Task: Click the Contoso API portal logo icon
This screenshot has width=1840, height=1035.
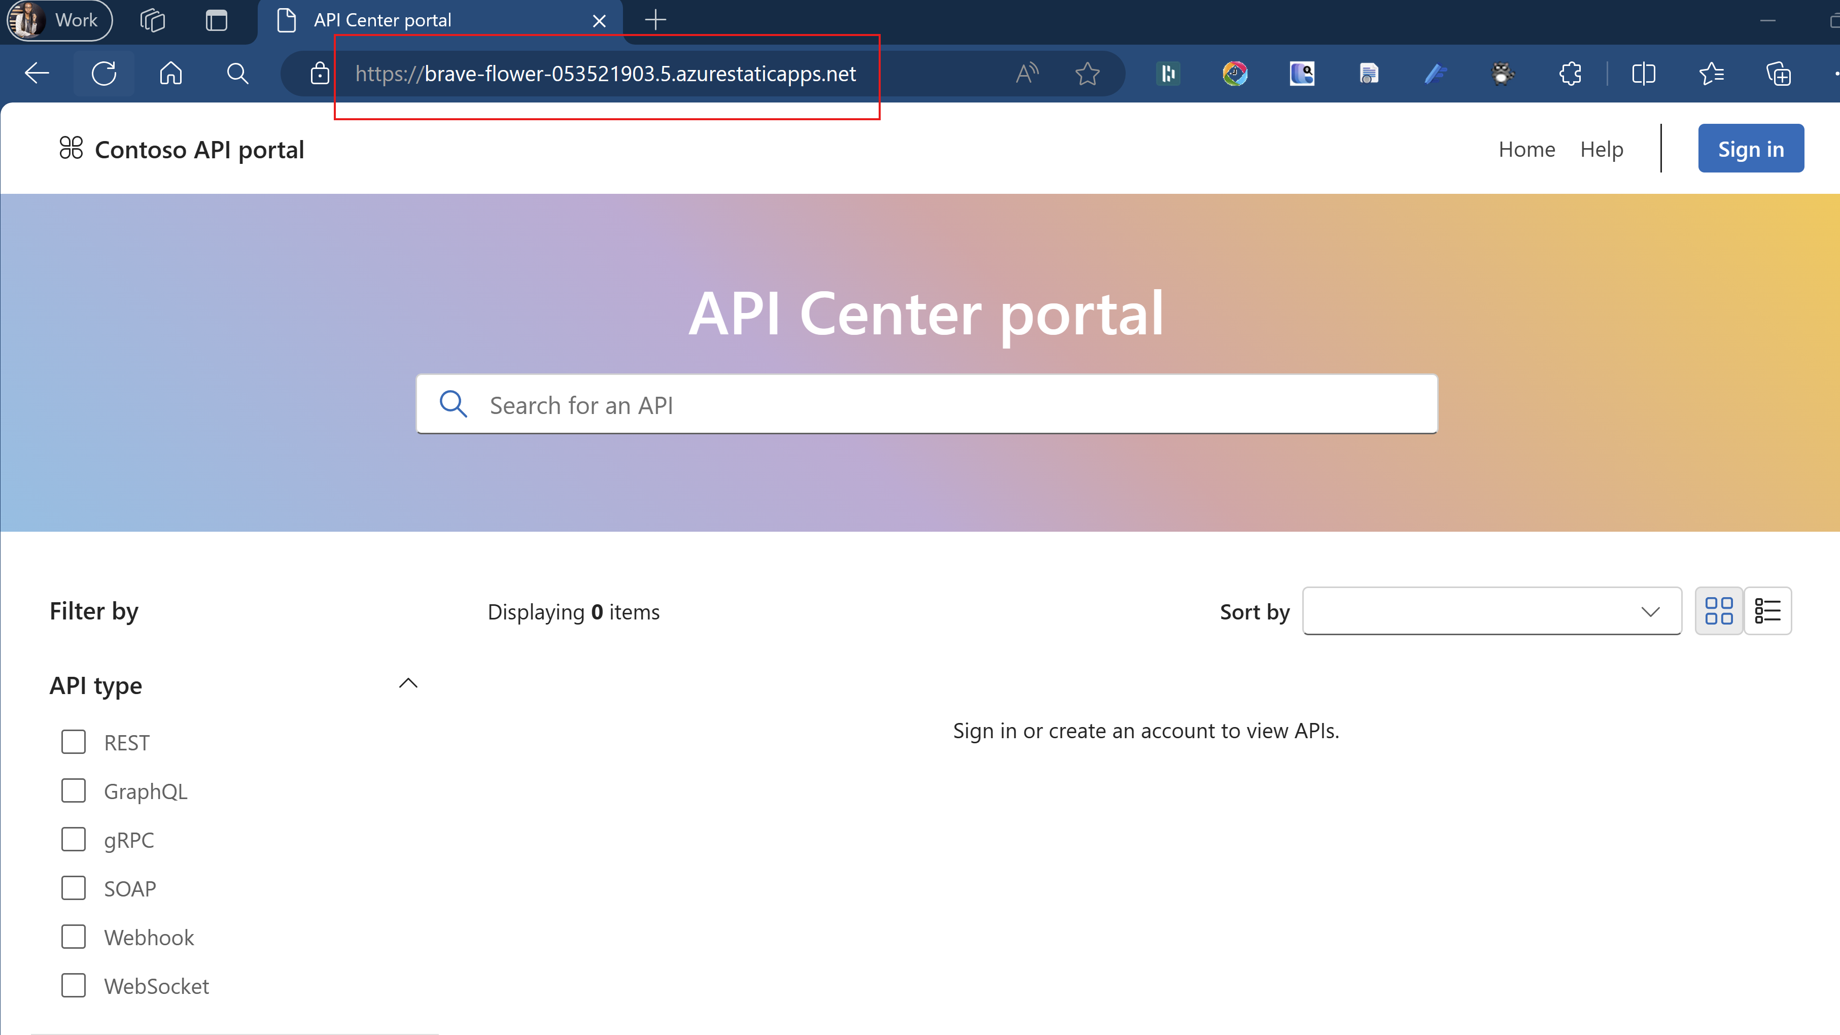Action: pyautogui.click(x=72, y=148)
